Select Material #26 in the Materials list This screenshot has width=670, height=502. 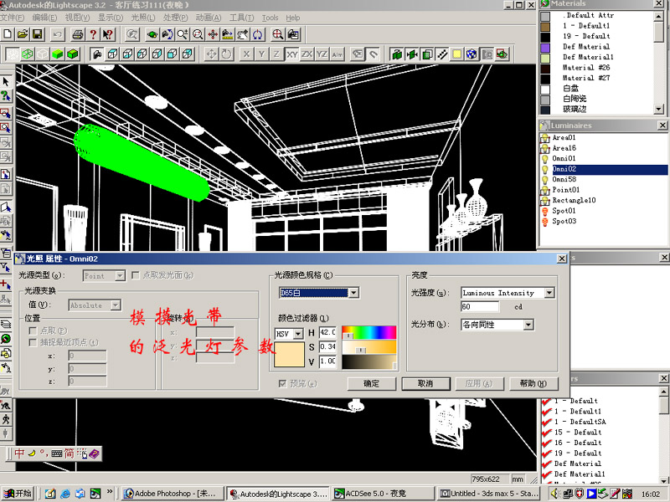(x=585, y=68)
